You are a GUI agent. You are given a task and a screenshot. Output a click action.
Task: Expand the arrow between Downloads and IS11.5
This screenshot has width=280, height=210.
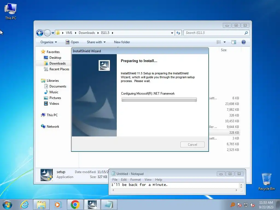(98, 33)
